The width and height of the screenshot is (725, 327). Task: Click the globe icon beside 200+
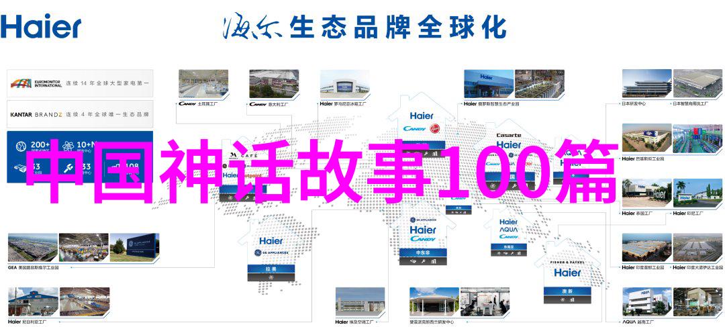click(x=21, y=146)
